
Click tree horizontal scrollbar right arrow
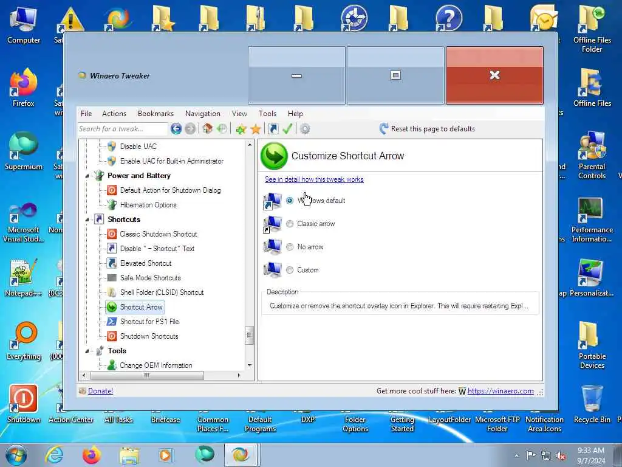[x=239, y=375]
